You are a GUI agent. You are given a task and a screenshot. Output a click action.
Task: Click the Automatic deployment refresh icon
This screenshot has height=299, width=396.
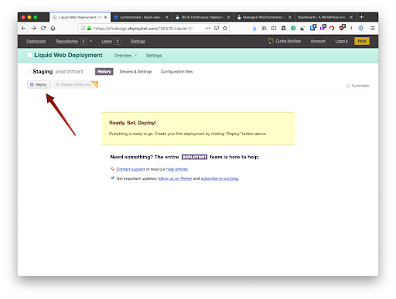coord(348,86)
